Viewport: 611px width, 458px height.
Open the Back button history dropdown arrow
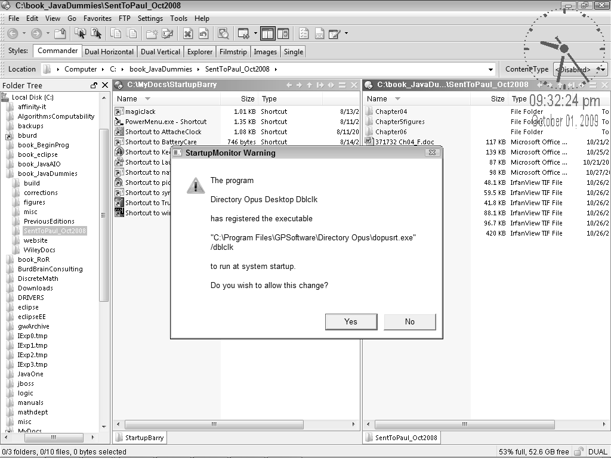click(x=24, y=33)
